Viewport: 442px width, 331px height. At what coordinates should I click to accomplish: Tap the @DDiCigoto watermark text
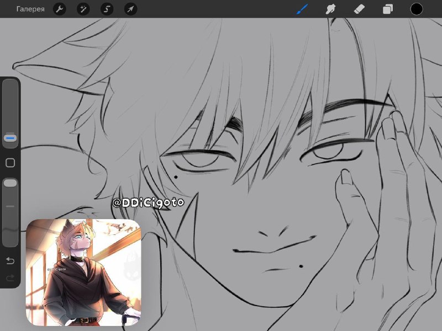point(148,202)
